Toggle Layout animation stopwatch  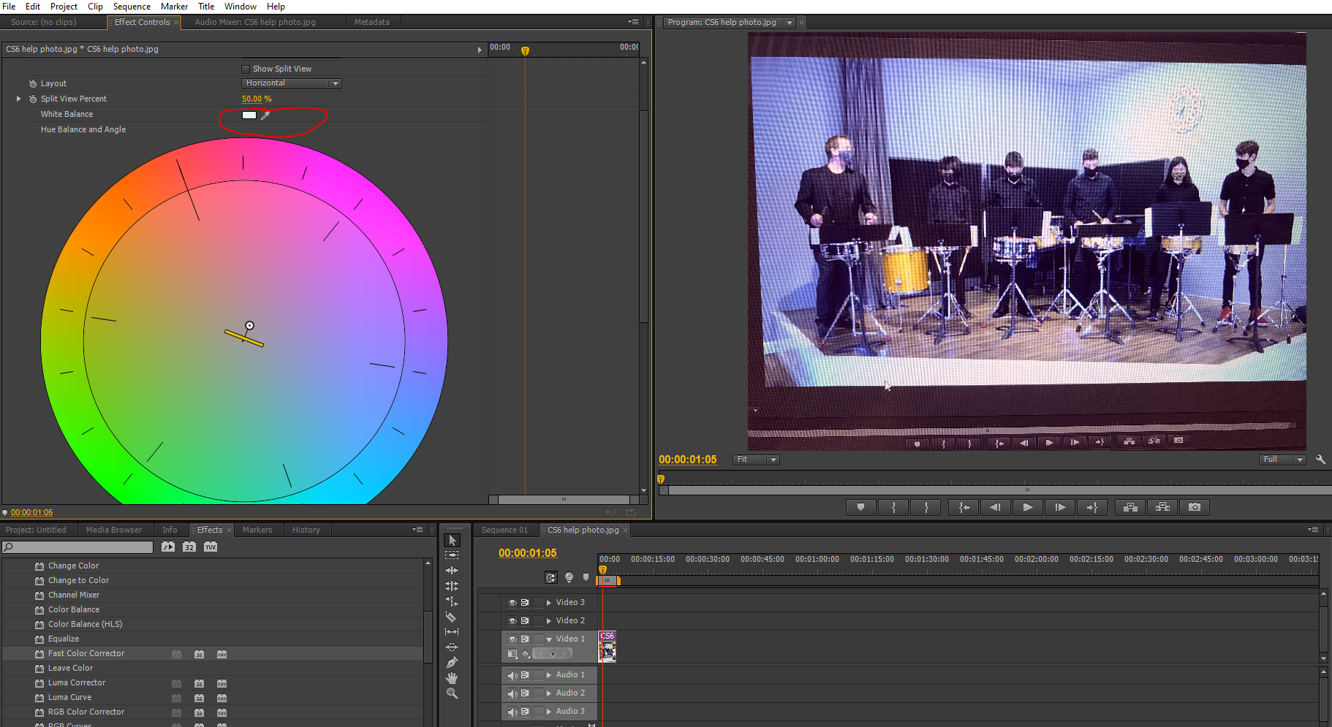pyautogui.click(x=33, y=83)
